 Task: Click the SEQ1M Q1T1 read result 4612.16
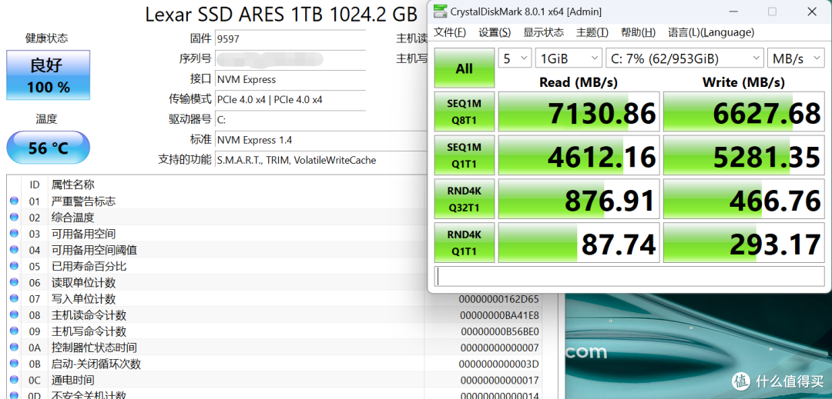tap(579, 155)
